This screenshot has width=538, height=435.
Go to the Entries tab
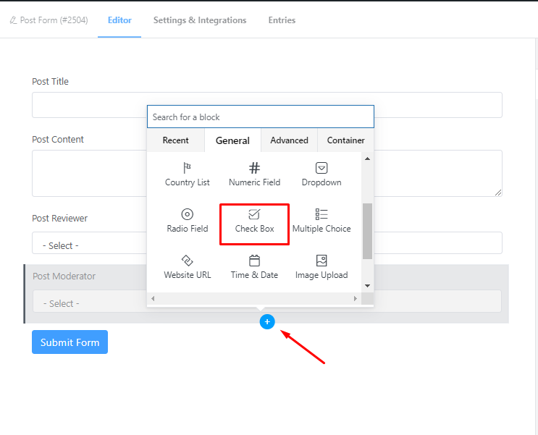282,20
